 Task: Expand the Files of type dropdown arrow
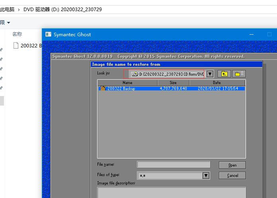click(206, 176)
